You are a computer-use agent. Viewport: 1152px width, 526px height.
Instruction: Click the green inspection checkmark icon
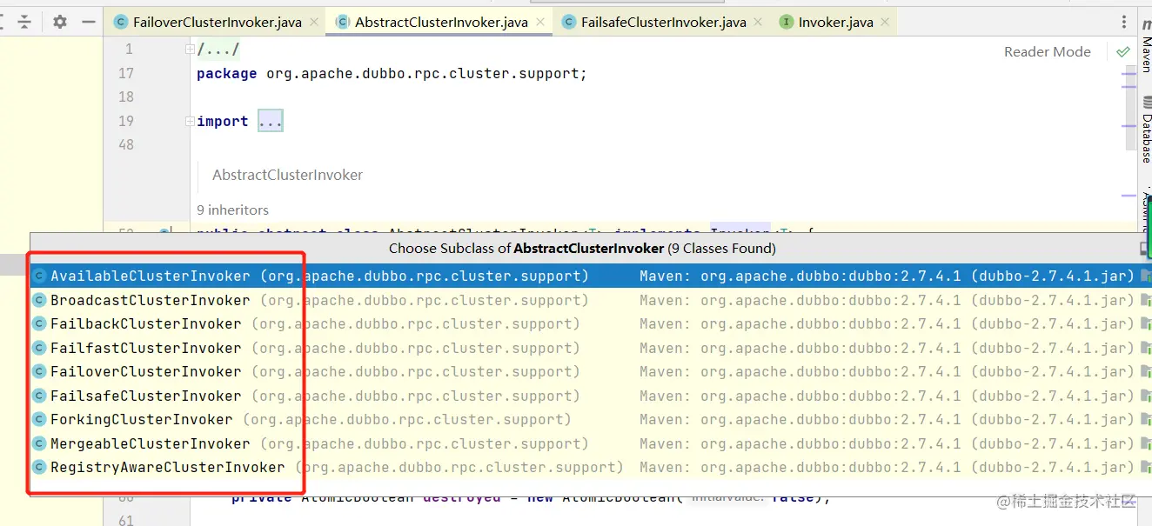(x=1122, y=52)
